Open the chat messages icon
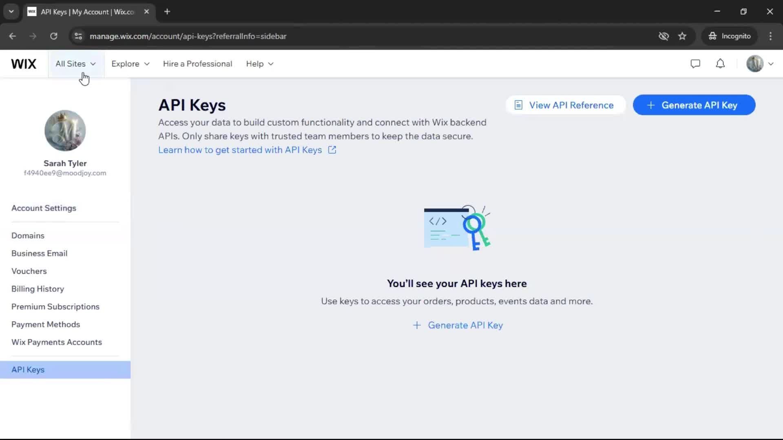This screenshot has width=783, height=440. [x=695, y=64]
